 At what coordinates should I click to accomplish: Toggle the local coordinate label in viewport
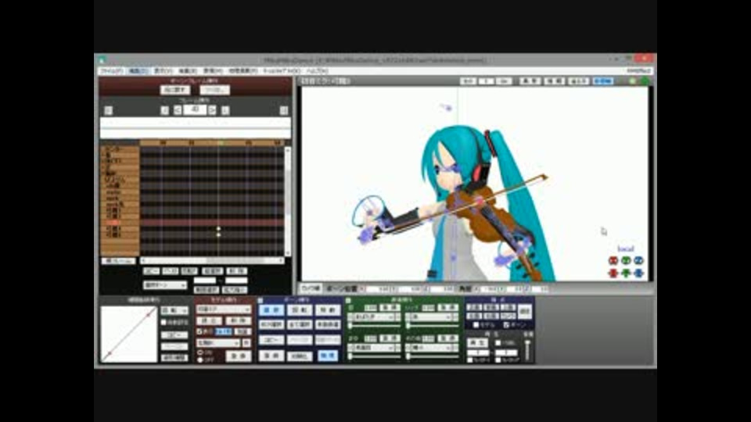click(x=626, y=249)
